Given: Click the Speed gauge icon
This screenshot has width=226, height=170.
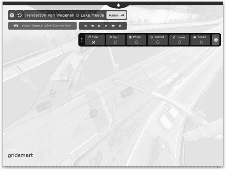Looking at the screenshot, I should click(195, 37).
